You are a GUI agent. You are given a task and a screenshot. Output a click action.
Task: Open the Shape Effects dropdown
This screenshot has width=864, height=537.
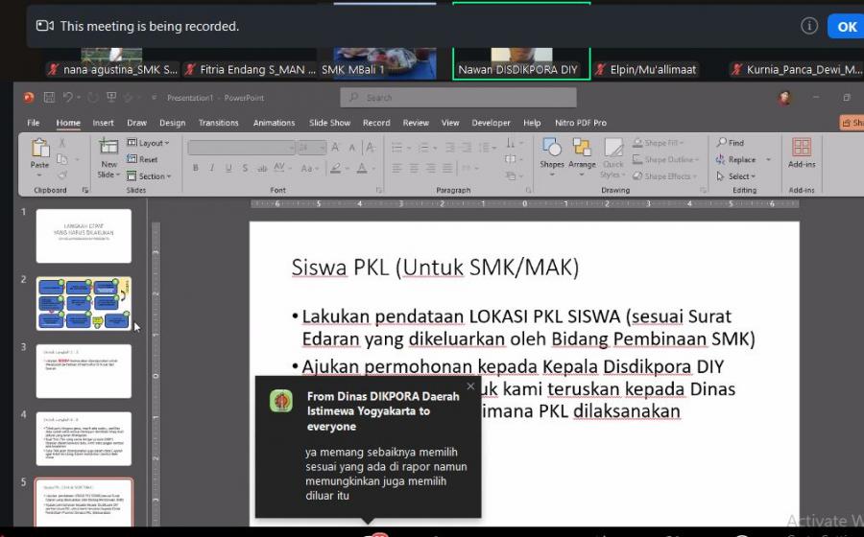click(664, 176)
